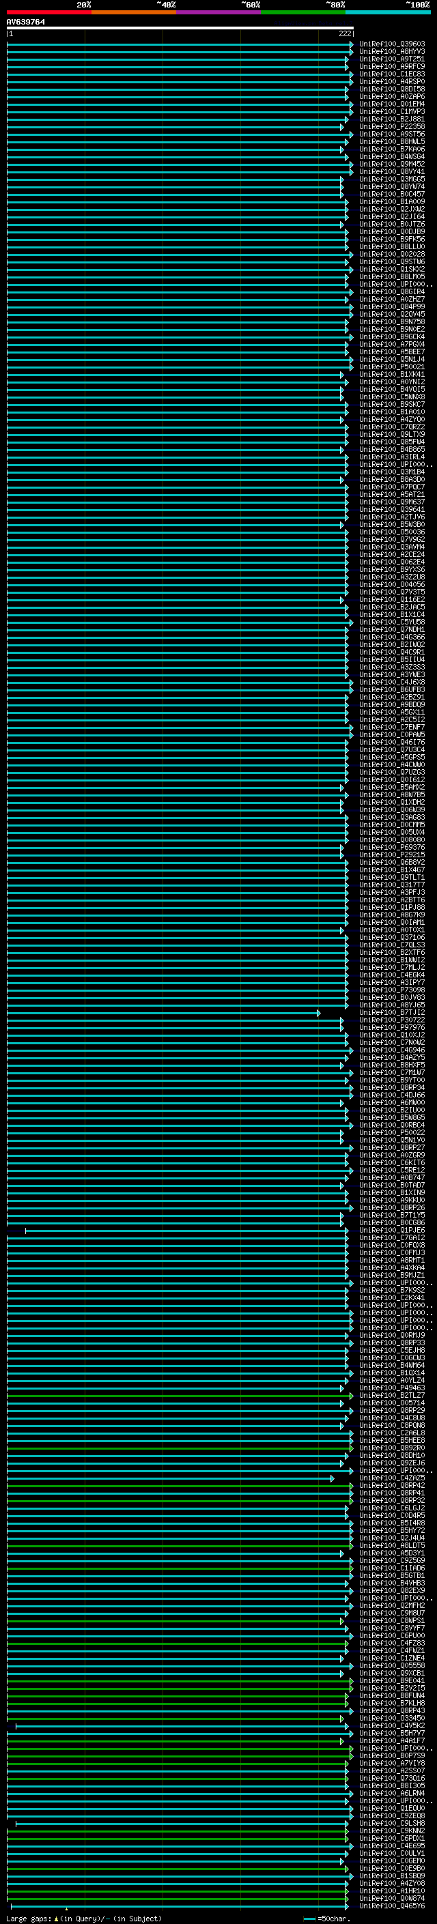Select hit label UniRef100_B1A009
Viewport: 437px width, 1924px height.
(392, 201)
